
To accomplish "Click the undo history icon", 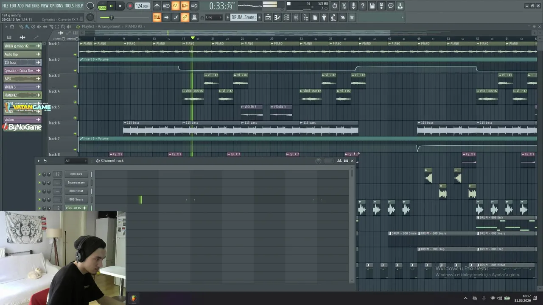I will (335, 6).
